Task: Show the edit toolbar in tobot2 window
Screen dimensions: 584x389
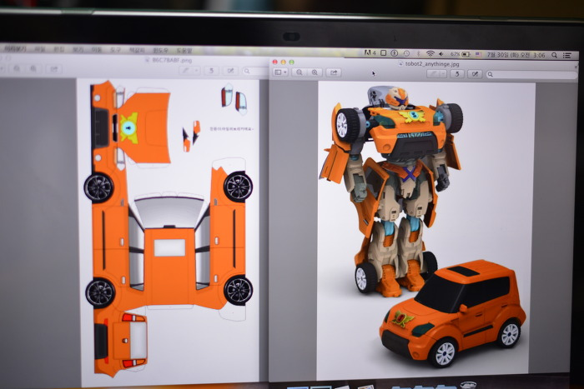Action: pos(475,74)
